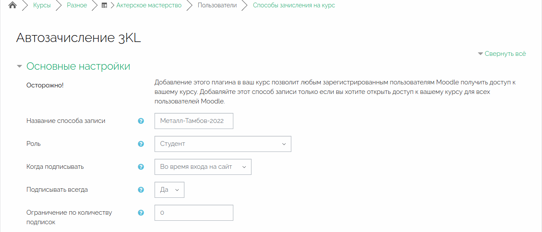Go to the Moodle home page icon
Viewport: 542px width, 232px height.
[13, 6]
